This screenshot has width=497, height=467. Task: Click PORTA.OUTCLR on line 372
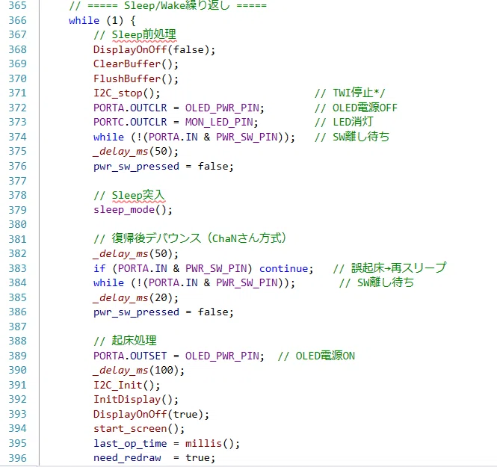(x=130, y=108)
